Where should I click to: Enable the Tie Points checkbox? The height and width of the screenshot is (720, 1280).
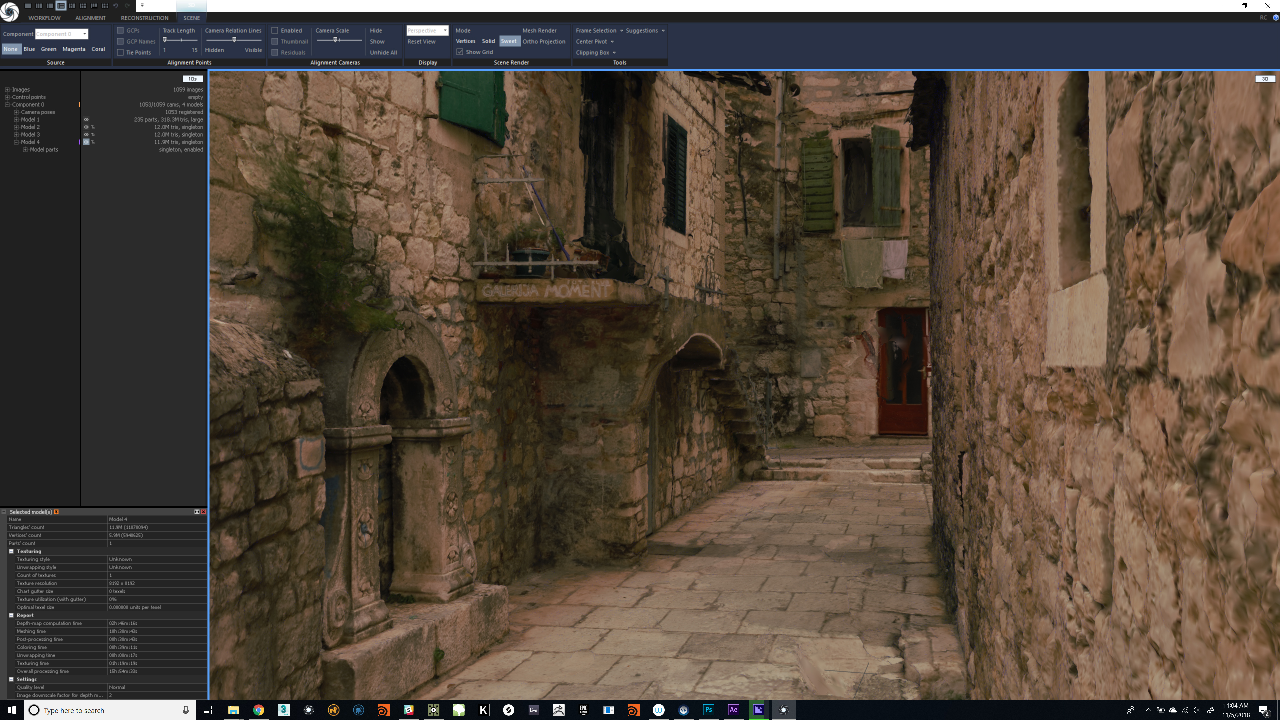point(120,52)
